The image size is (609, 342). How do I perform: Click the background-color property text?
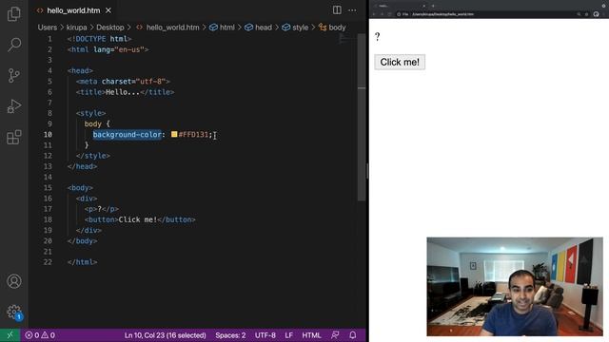pos(127,134)
